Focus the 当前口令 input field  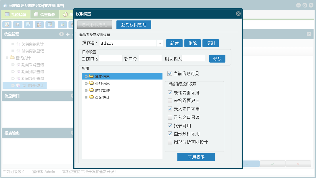(x=110, y=58)
